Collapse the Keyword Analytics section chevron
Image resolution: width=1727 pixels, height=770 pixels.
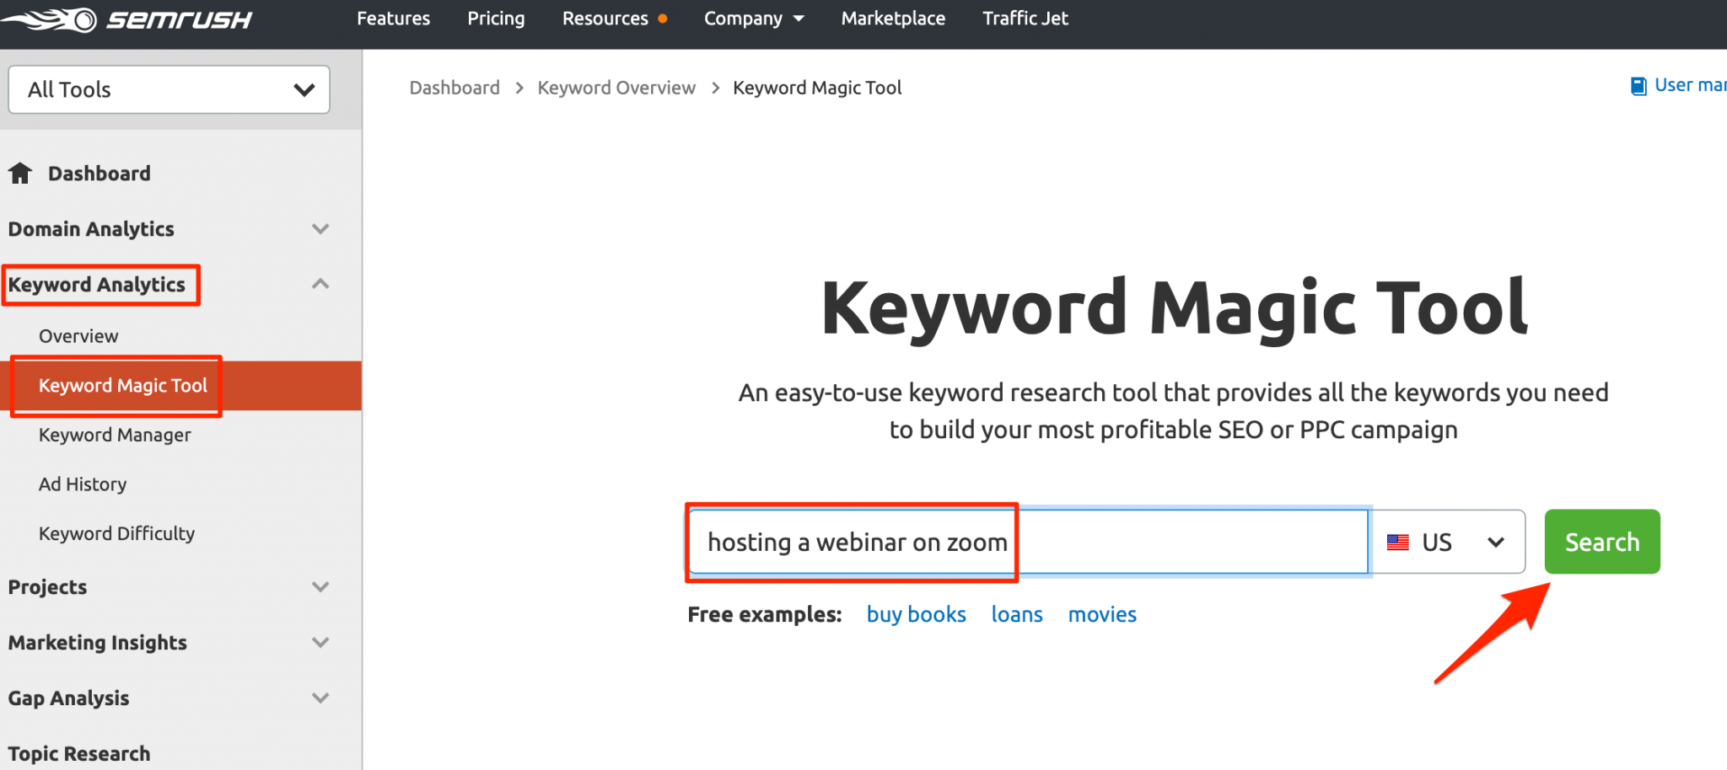pos(320,285)
